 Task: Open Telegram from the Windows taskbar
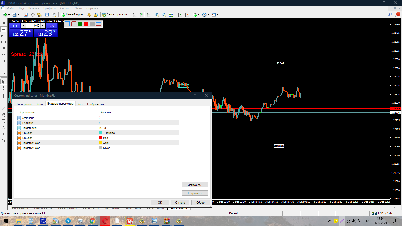68,221
